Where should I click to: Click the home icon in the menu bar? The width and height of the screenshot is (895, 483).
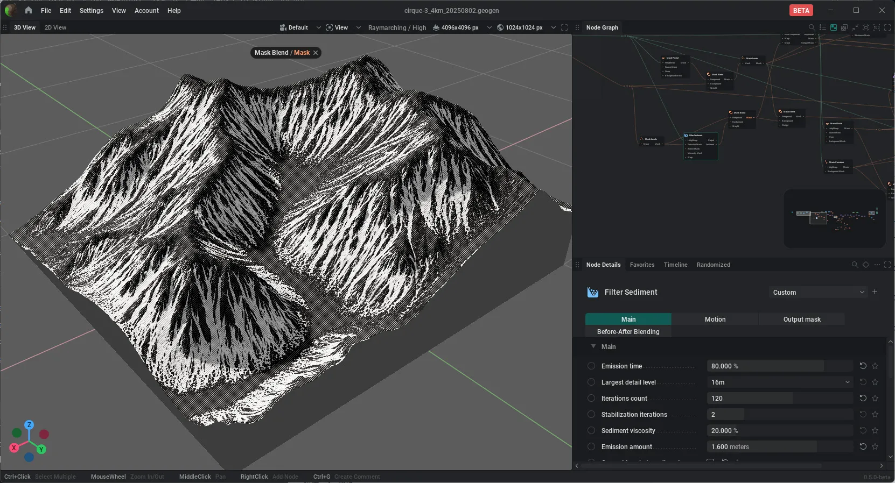(x=29, y=10)
